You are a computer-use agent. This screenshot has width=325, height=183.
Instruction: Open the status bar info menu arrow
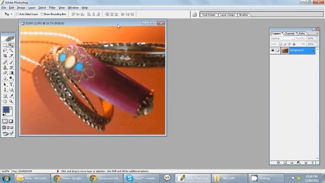tap(58, 171)
